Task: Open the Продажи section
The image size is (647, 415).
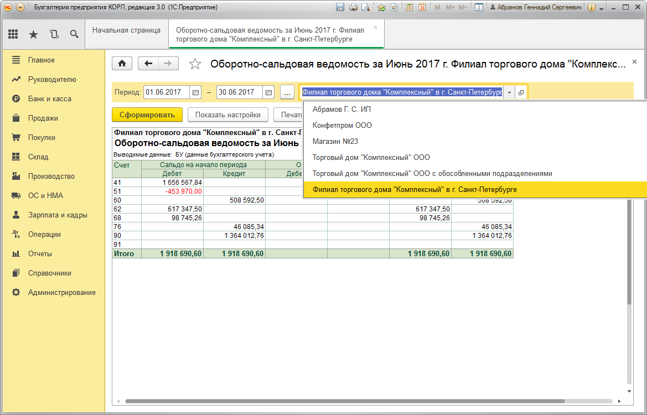Action: [x=43, y=118]
